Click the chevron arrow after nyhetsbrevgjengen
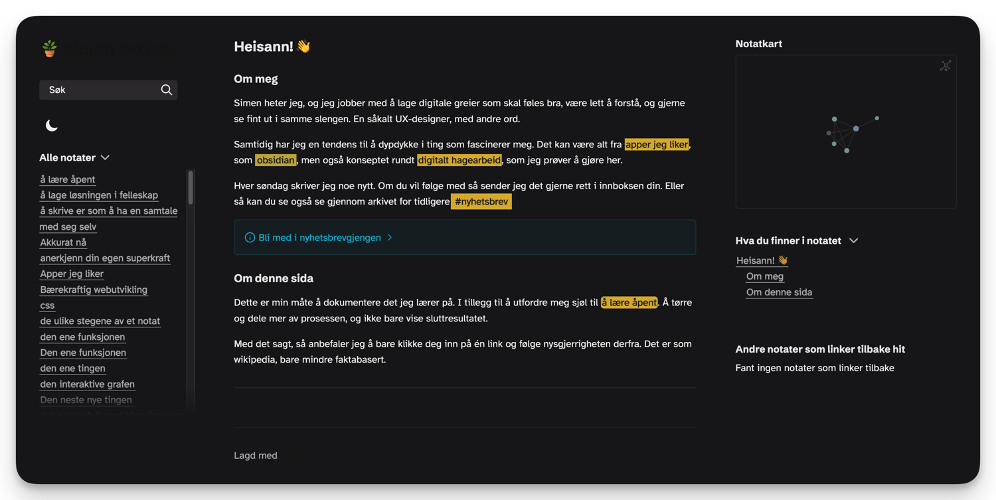This screenshot has width=996, height=500. (x=390, y=238)
